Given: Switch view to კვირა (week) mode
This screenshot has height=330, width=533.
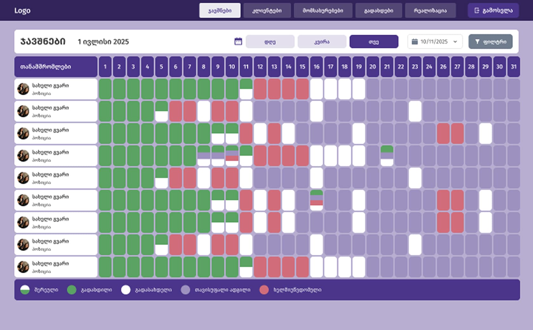Looking at the screenshot, I should click(322, 42).
